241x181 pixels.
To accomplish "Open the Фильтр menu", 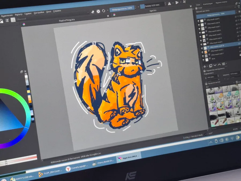I will [18, 14].
